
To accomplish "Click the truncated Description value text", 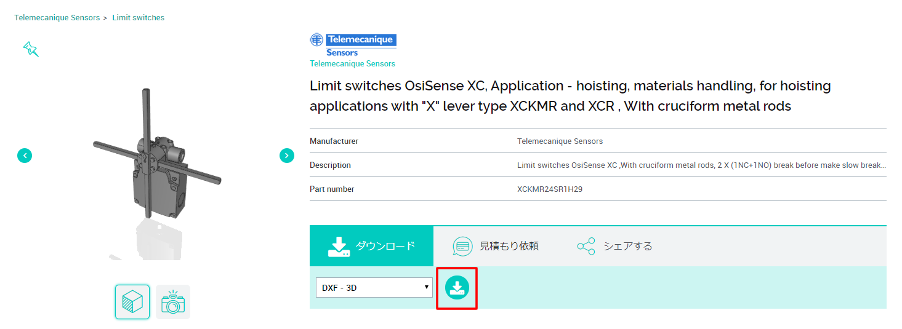I will [x=701, y=165].
